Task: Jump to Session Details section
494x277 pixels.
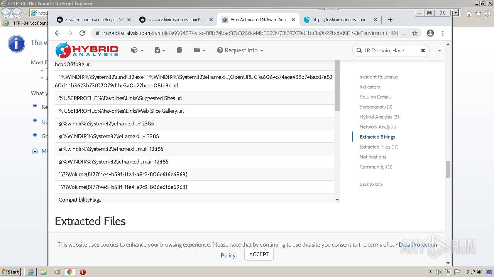Action: (x=376, y=97)
